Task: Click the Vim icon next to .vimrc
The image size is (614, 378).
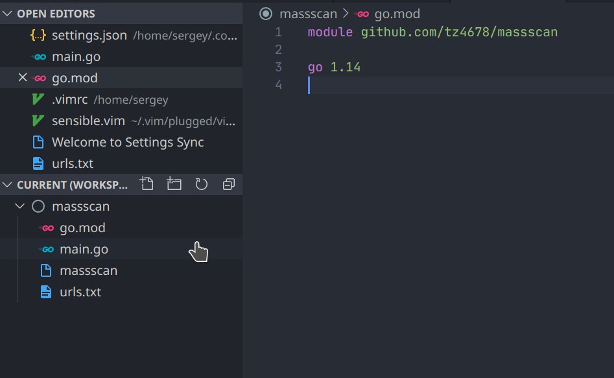Action: 38,99
